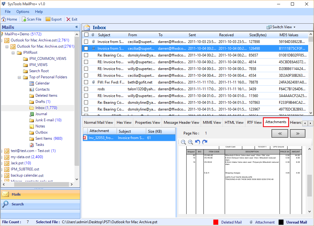Viewport: 314px width, 226px height.
Task: Open the Mails pane envelope button
Action: click(x=6, y=194)
